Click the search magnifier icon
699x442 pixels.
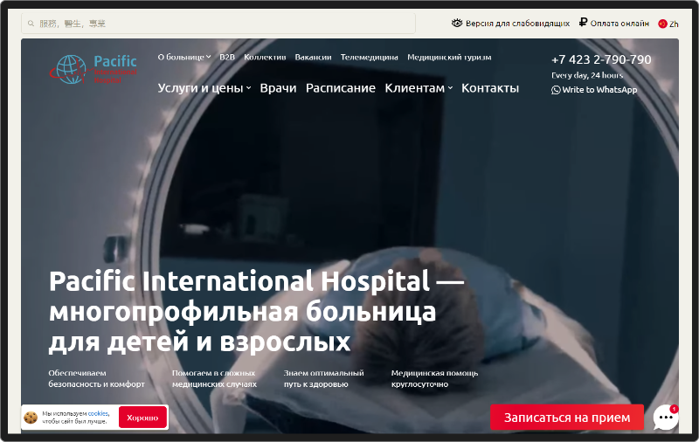coord(31,24)
